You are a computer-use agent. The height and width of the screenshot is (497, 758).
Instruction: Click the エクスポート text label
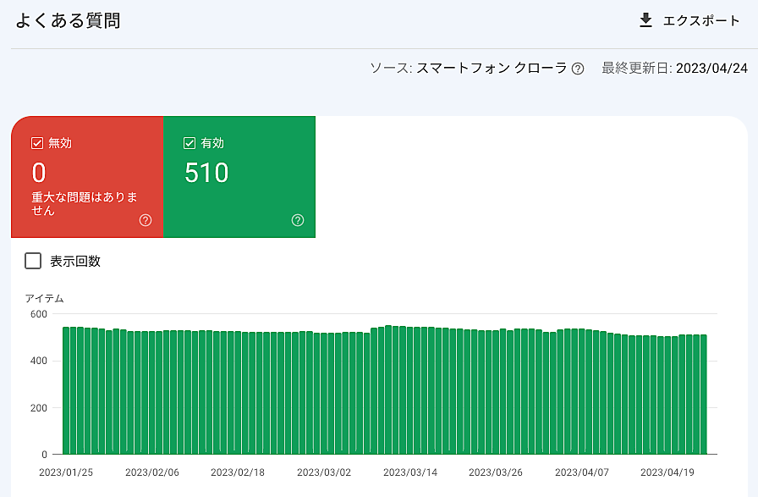point(700,21)
